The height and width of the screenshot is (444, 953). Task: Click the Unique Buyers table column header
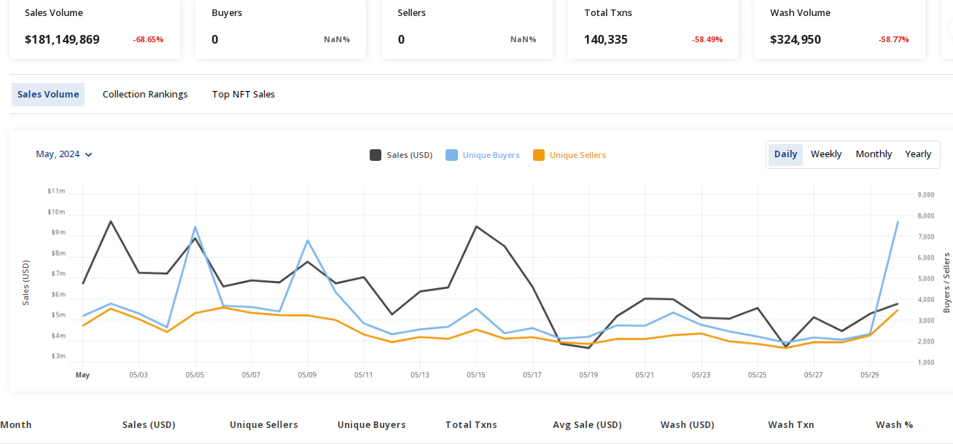372,425
